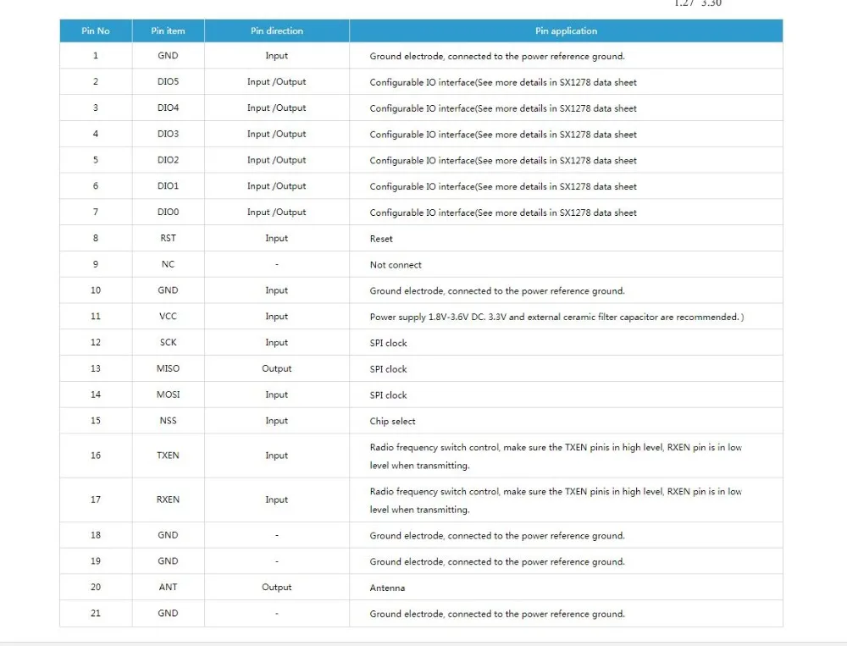
Task: Select the DIO5 pin item cell
Action: [x=168, y=81]
